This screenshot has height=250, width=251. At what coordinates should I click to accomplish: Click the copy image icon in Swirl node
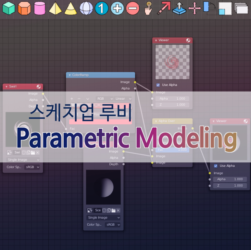pyautogui.click(x=28, y=152)
